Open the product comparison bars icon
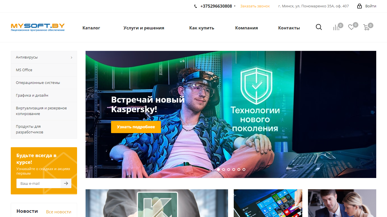Image resolution: width=387 pixels, height=217 pixels. point(336,27)
